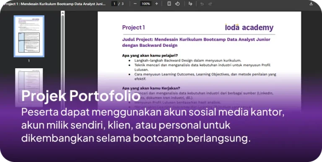The height and width of the screenshot is (162, 322).
Task: Rotate the document counterclockwise
Action: (177, 4)
